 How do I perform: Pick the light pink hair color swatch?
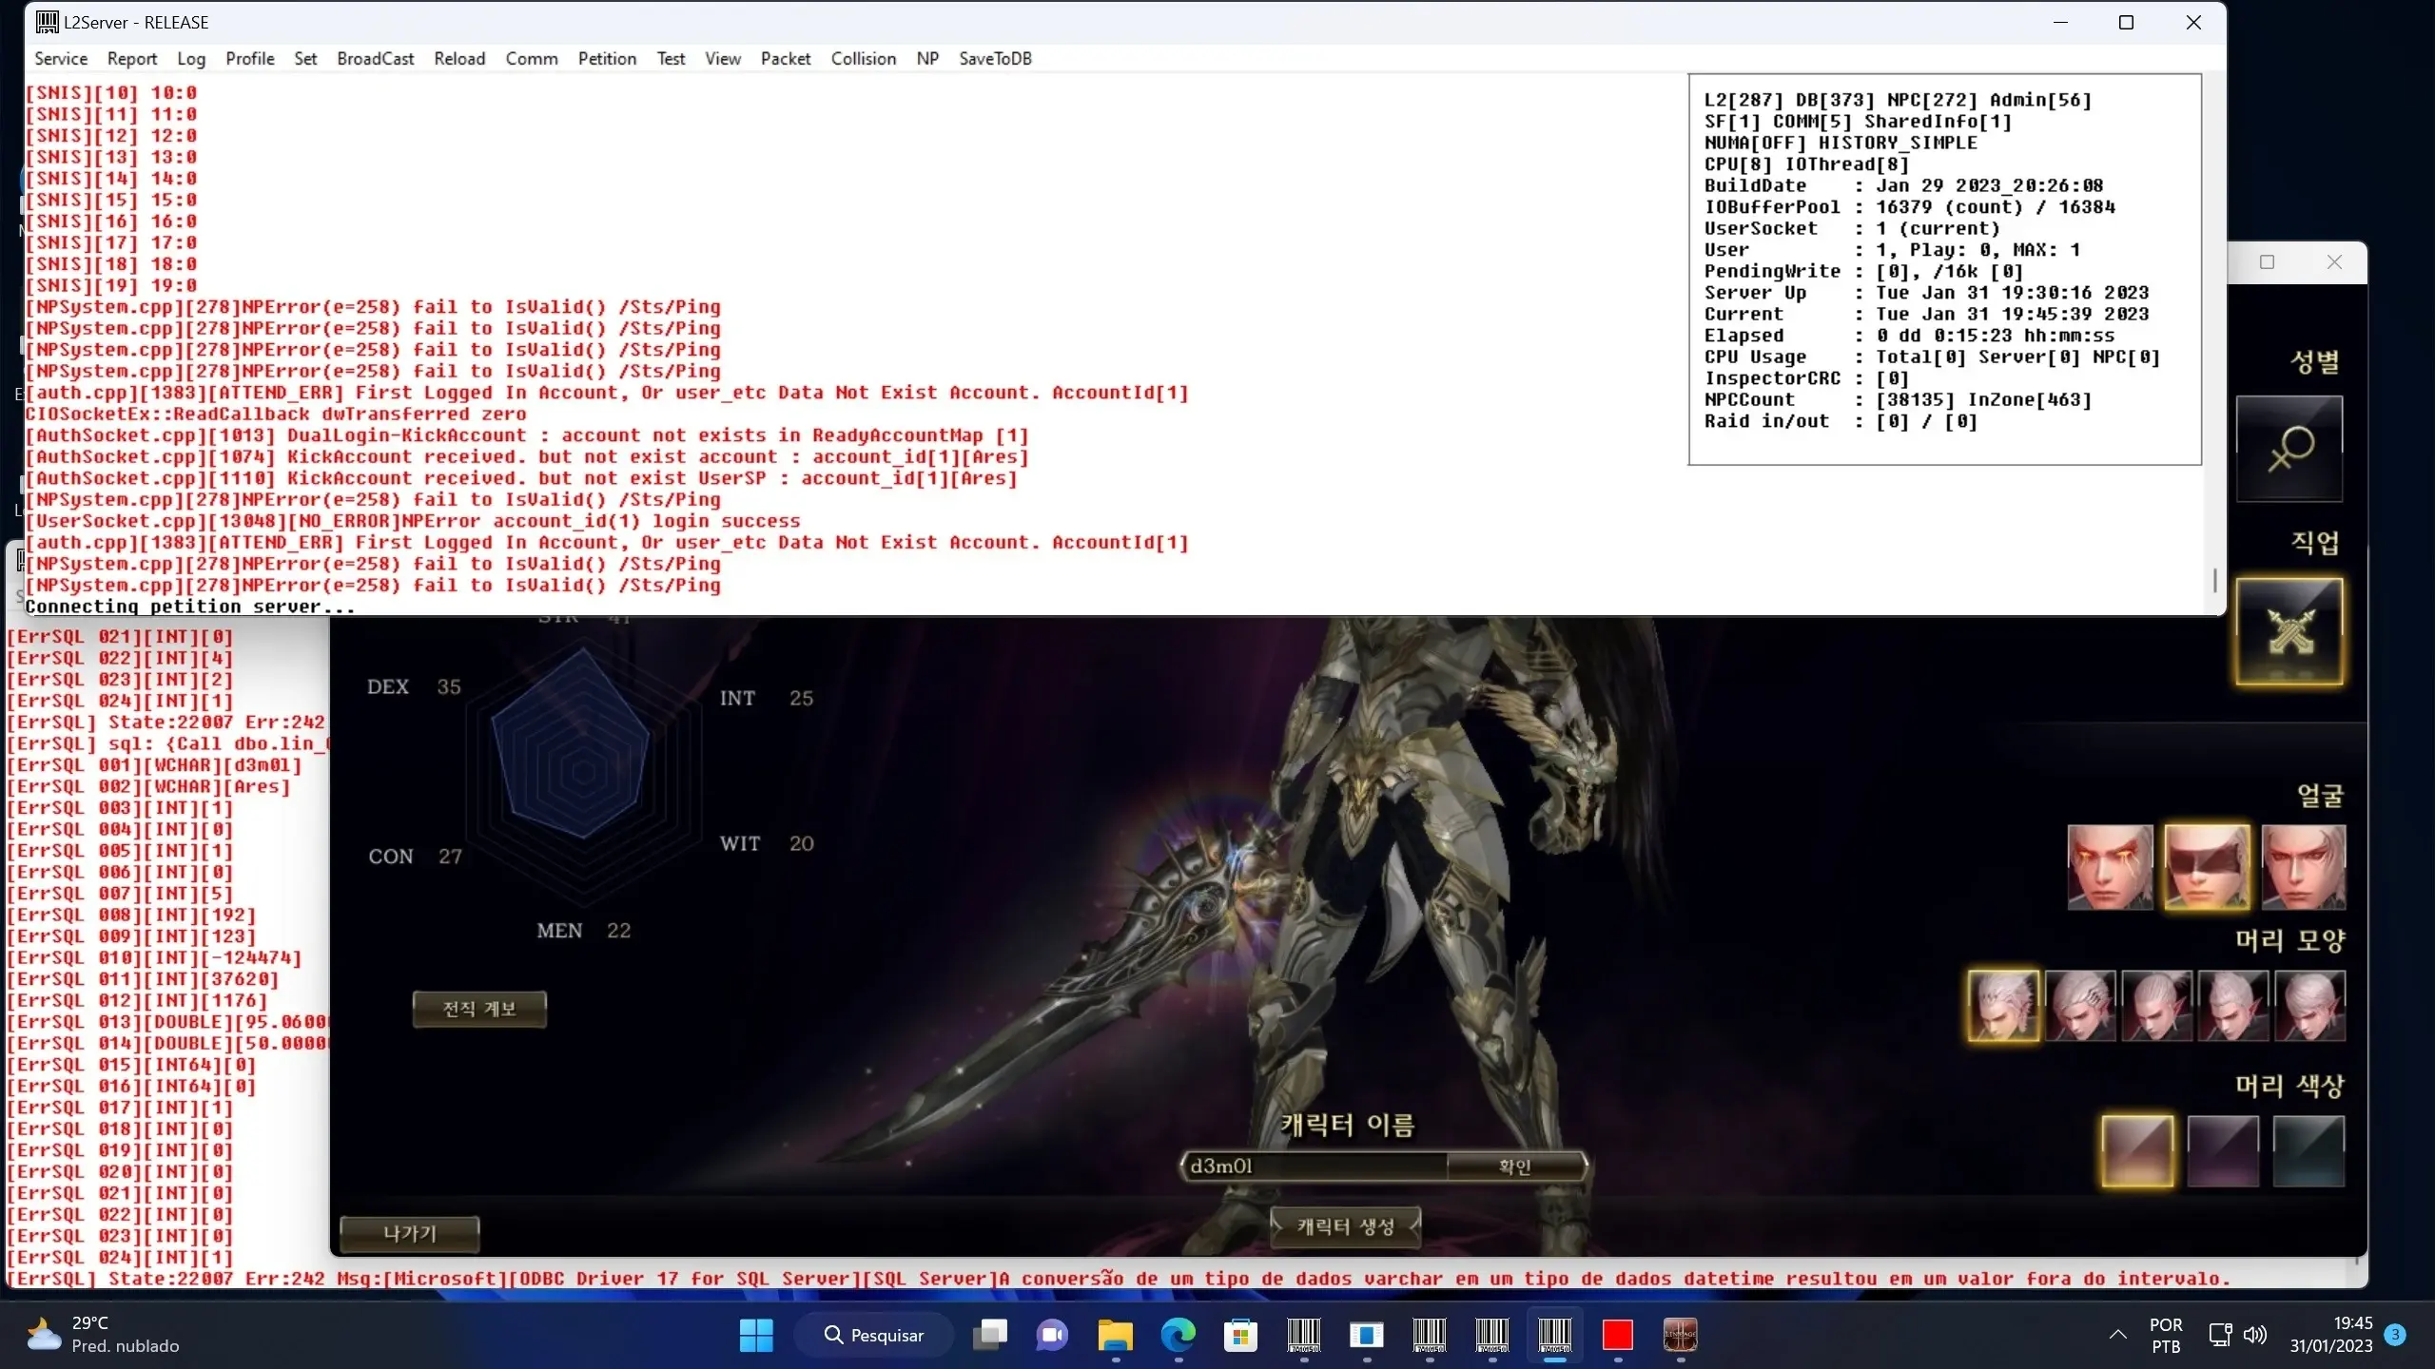pyautogui.click(x=2137, y=1151)
